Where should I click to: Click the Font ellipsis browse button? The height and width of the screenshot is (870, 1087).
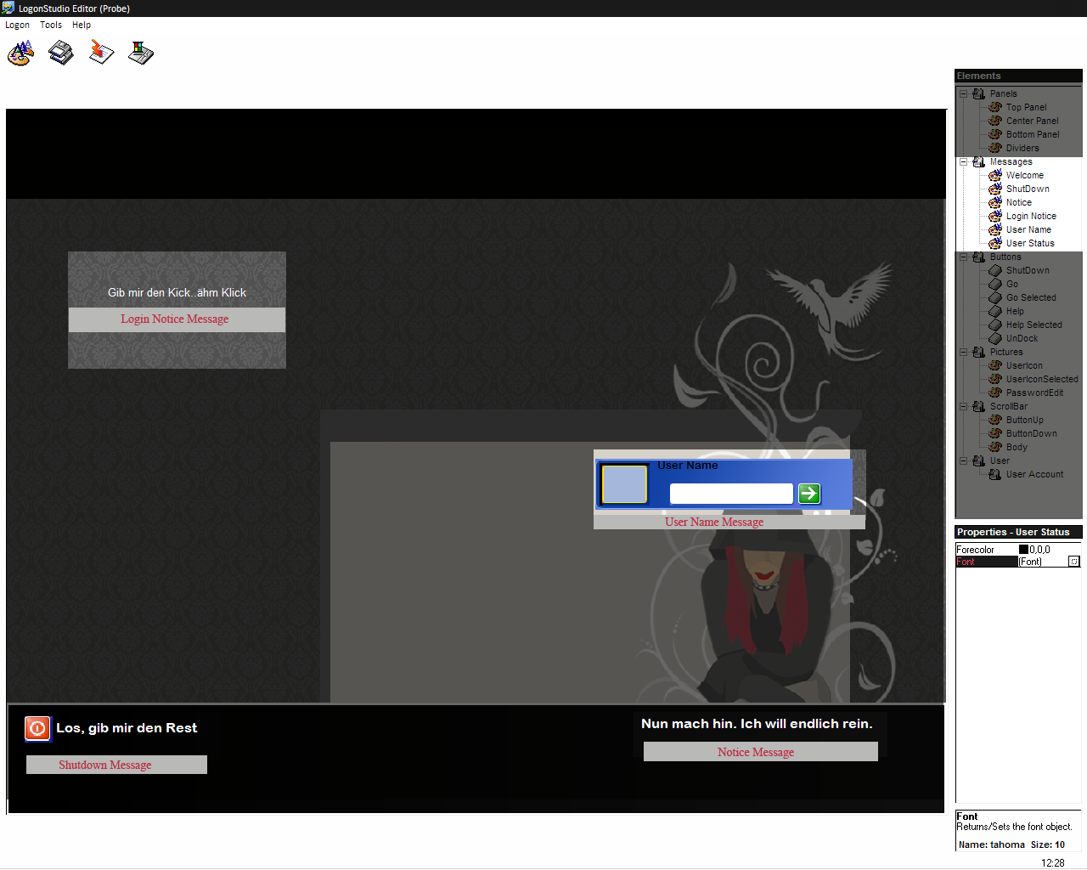1073,562
